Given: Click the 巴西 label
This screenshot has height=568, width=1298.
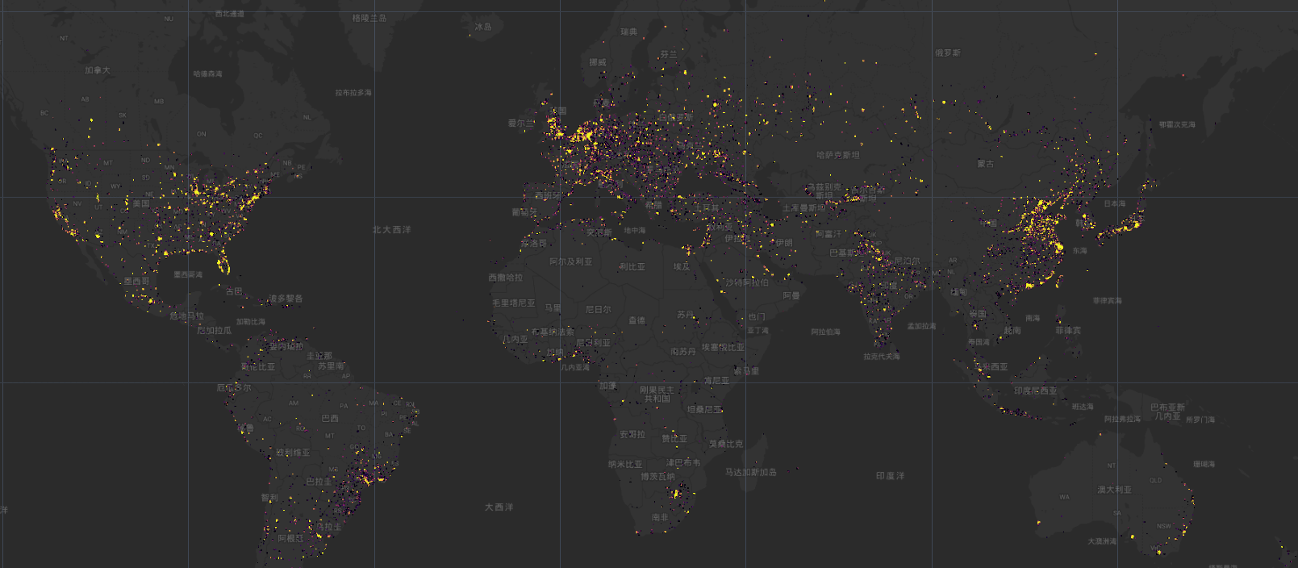Looking at the screenshot, I should click(330, 419).
